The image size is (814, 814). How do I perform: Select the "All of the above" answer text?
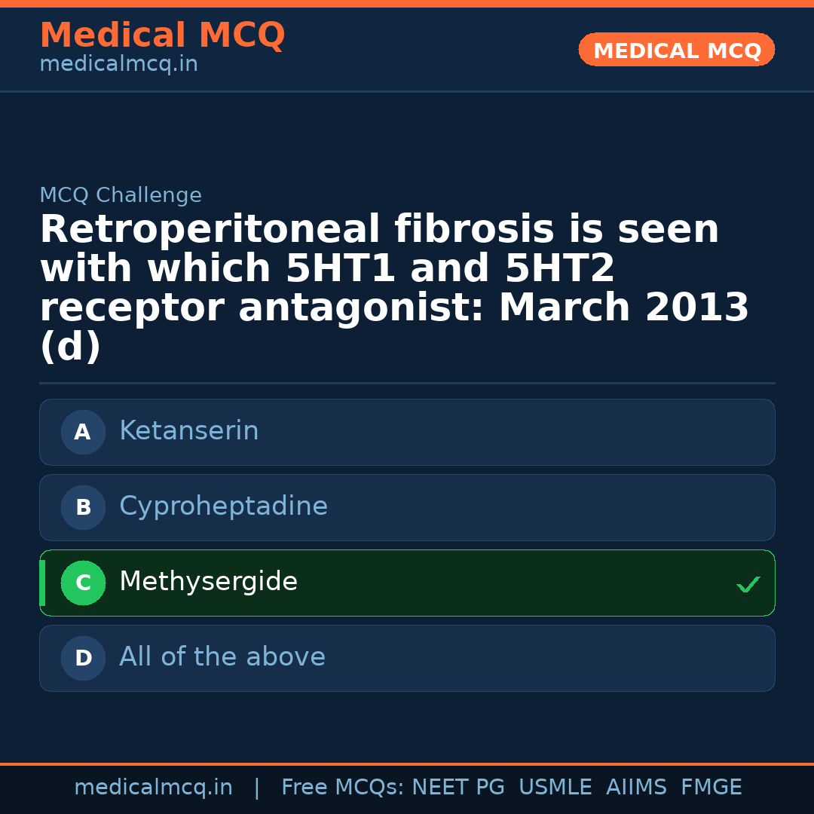222,657
